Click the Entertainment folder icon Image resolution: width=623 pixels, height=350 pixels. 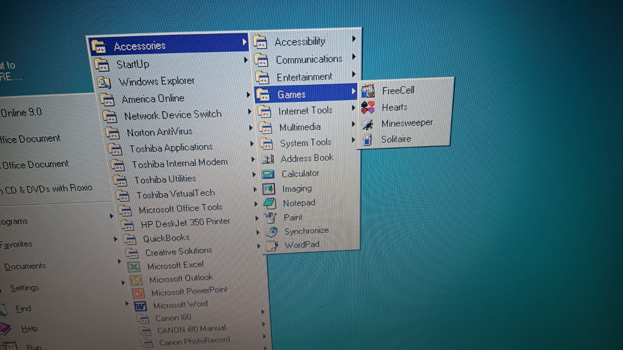pyautogui.click(x=262, y=77)
